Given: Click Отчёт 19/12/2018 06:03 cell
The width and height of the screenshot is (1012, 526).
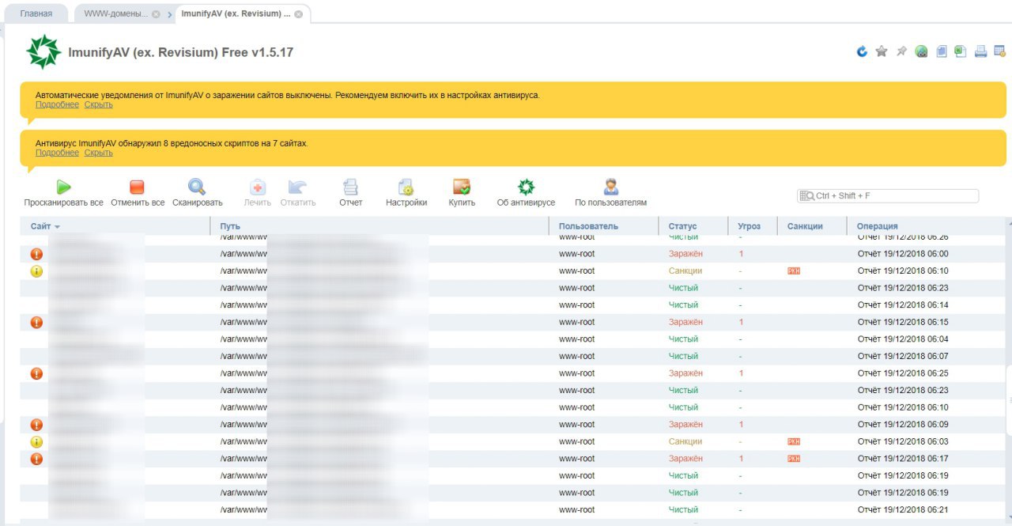Looking at the screenshot, I should pyautogui.click(x=903, y=441).
